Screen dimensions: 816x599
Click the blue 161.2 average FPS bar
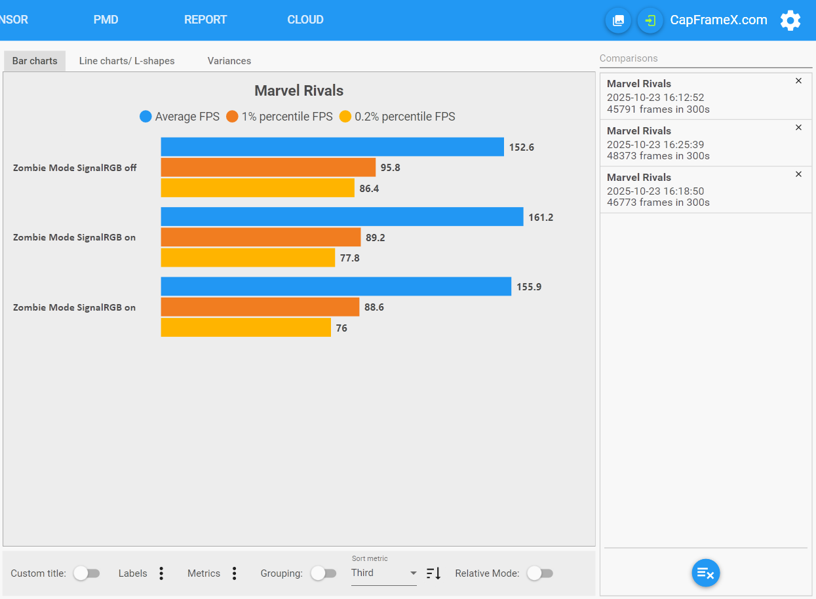pos(342,217)
